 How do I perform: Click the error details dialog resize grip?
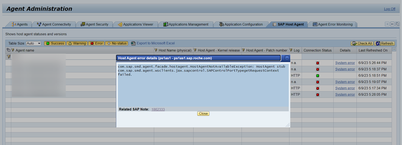pos(287,125)
